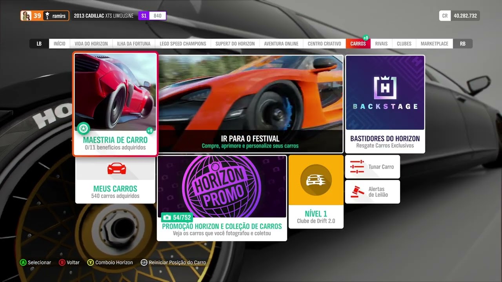Open Alertas de Leilão
Screen dimensions: 502x282
point(373,192)
